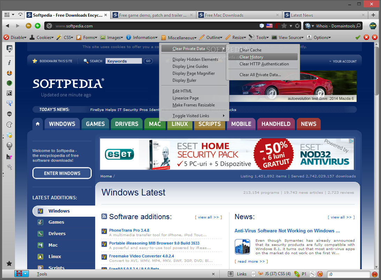
Task: Select Clear HTTP Authentication
Action: click(x=262, y=64)
